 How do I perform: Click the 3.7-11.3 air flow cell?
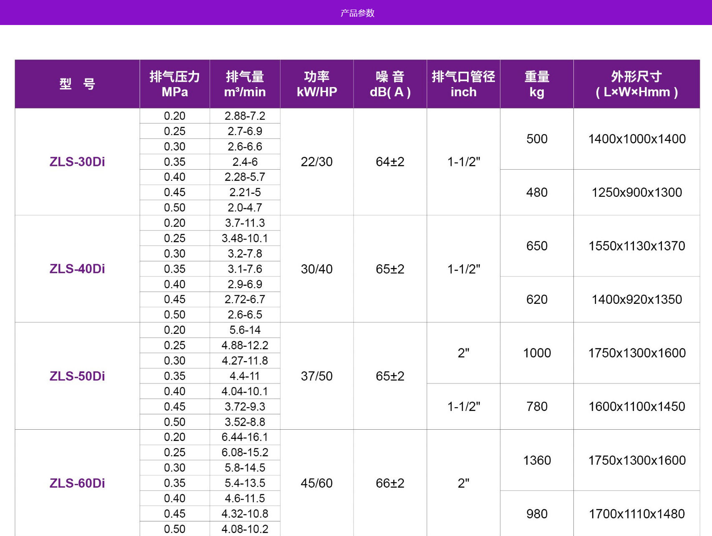click(x=245, y=223)
